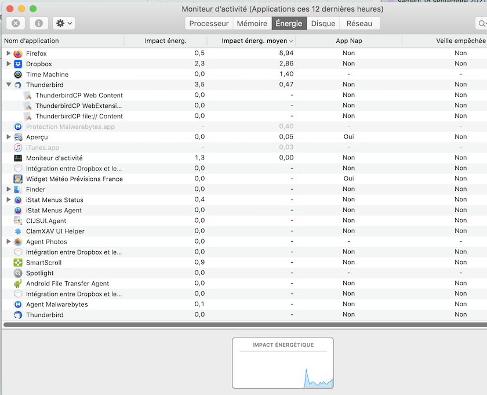Collapse the Thunderbird process group
The height and width of the screenshot is (395, 487).
coord(9,85)
